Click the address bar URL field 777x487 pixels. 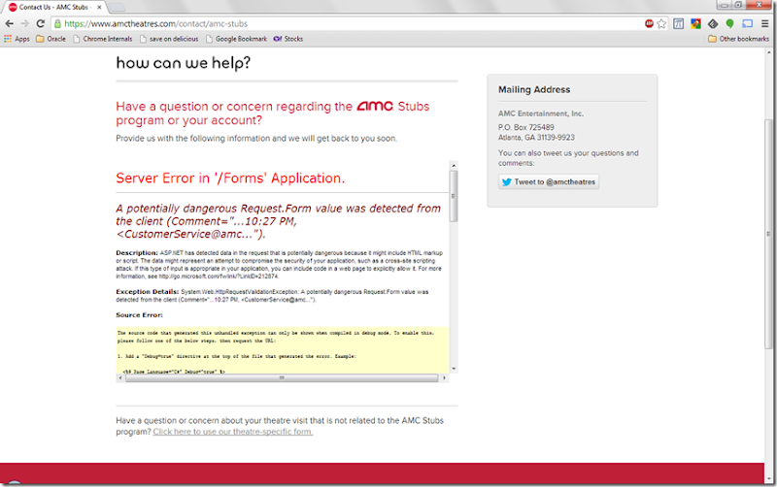click(347, 23)
